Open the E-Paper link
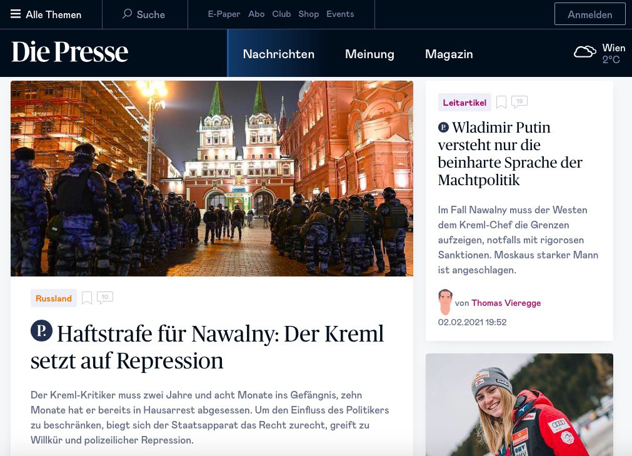This screenshot has width=632, height=456. point(224,14)
